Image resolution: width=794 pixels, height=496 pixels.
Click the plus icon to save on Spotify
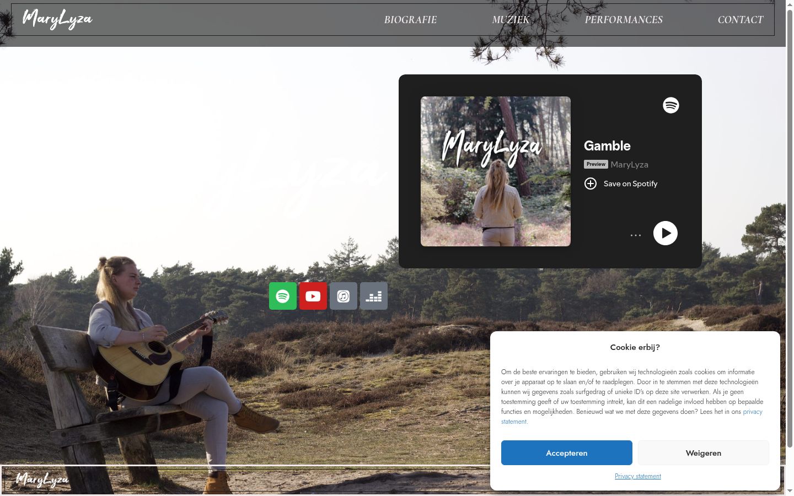click(x=591, y=184)
